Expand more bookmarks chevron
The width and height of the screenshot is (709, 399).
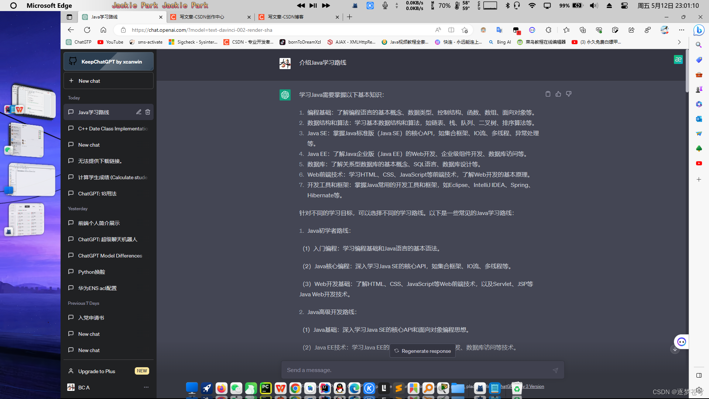tap(679, 42)
